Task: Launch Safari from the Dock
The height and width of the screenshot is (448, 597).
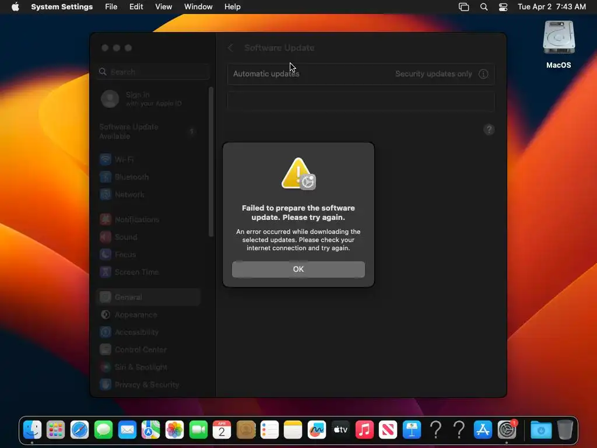Action: click(79, 430)
